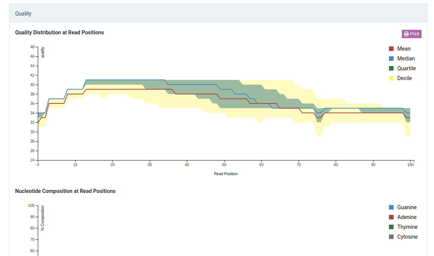Click the red Mean legend swatch
434x256 pixels.
coord(391,48)
